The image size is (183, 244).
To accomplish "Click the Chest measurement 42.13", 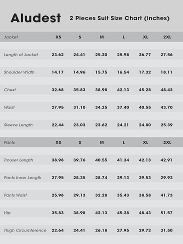I will 123,89.
